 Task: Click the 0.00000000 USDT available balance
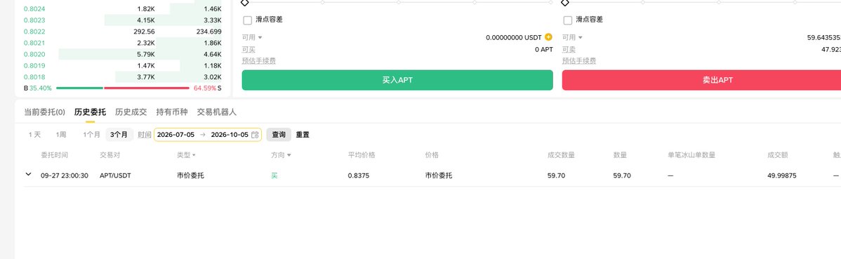(514, 37)
